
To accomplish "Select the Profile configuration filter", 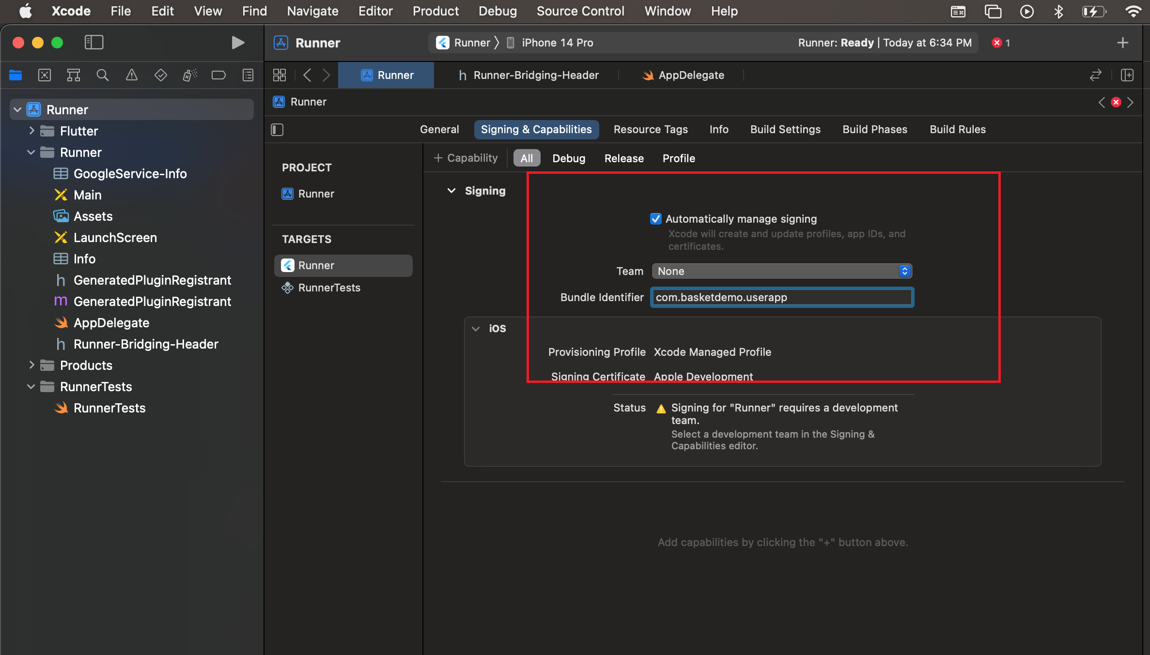I will 679,158.
